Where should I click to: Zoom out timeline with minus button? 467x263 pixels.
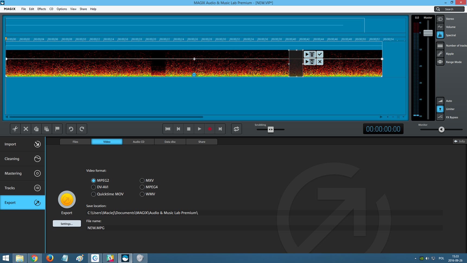click(393, 117)
